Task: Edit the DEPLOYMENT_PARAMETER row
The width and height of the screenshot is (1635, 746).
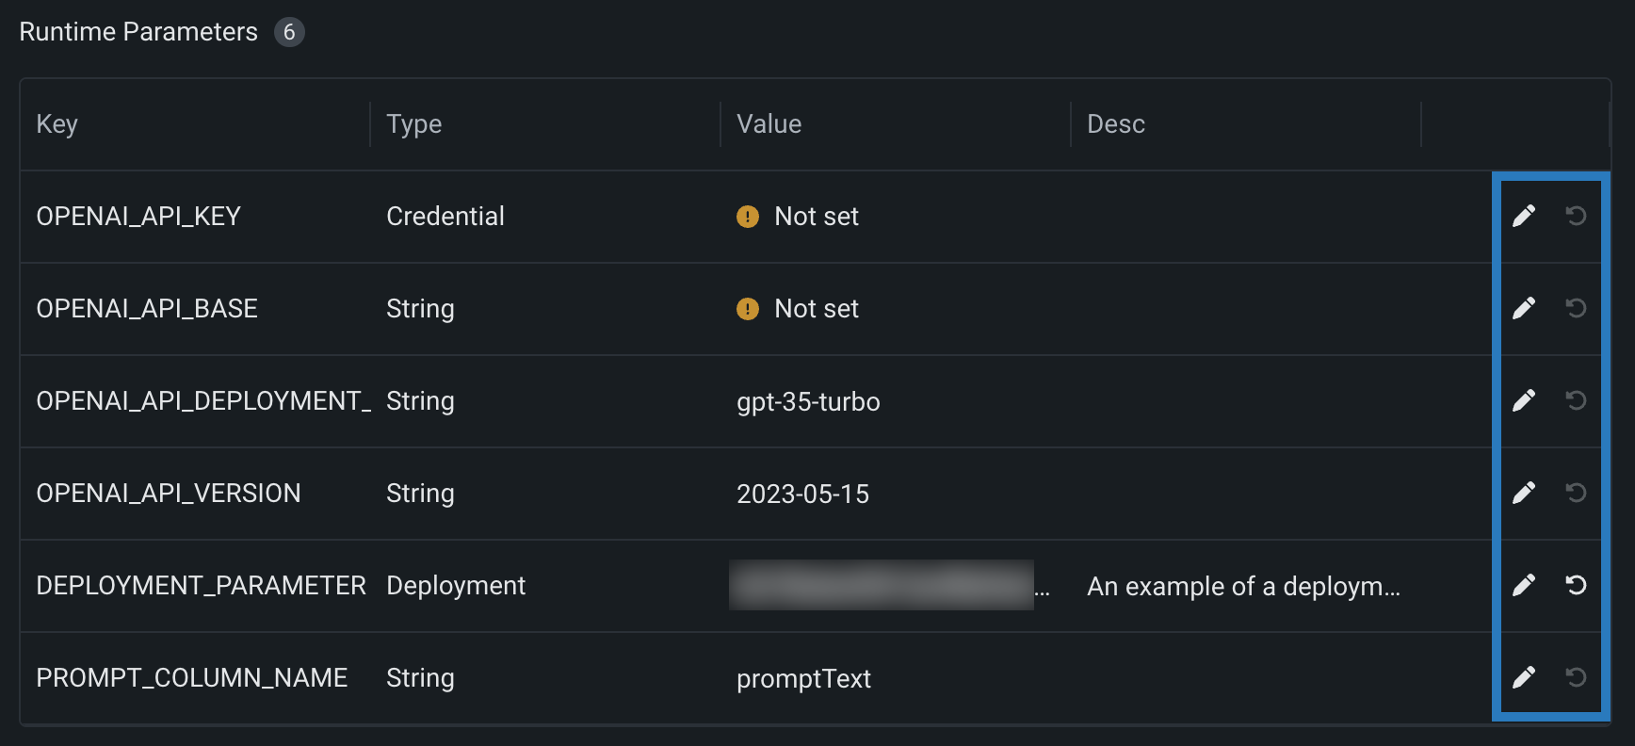Action: (1524, 586)
